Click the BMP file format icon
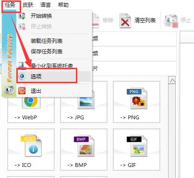 84,146
